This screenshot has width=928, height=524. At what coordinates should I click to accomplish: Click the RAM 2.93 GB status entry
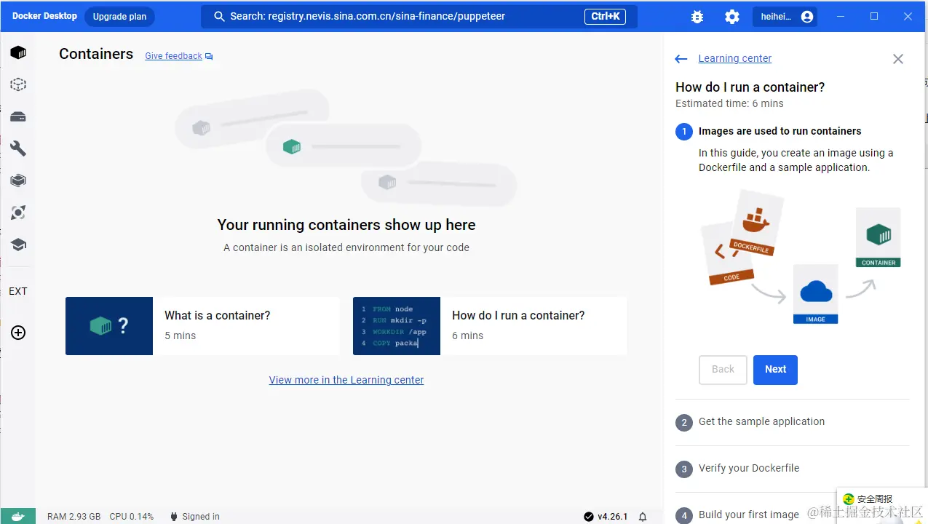pyautogui.click(x=74, y=517)
